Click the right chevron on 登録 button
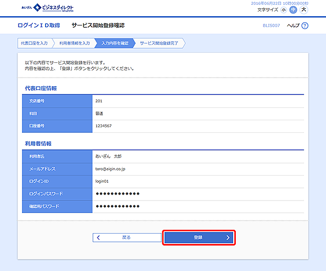Screen dimensions: 326x271 click(x=228, y=237)
